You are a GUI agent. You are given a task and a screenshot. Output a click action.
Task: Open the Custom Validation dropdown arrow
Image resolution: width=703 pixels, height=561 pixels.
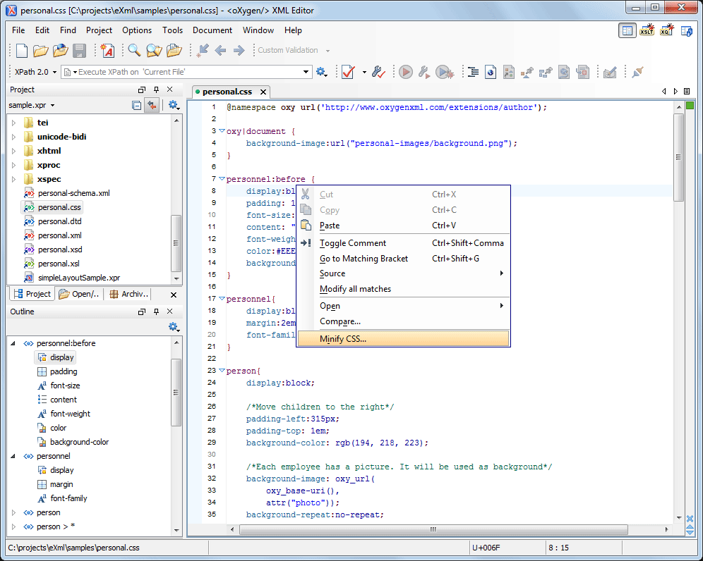click(328, 51)
